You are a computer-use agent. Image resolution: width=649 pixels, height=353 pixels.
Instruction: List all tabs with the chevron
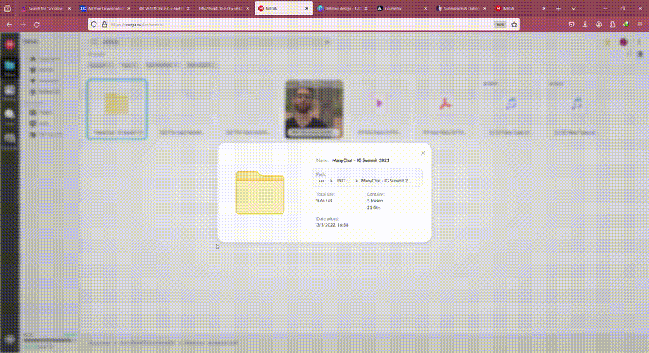coord(573,8)
